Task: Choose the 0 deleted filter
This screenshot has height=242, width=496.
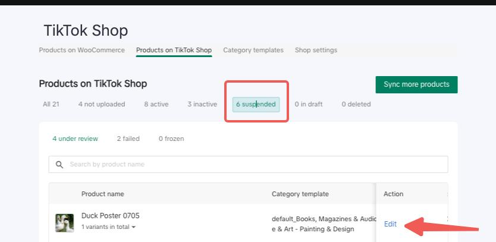Action: [356, 104]
